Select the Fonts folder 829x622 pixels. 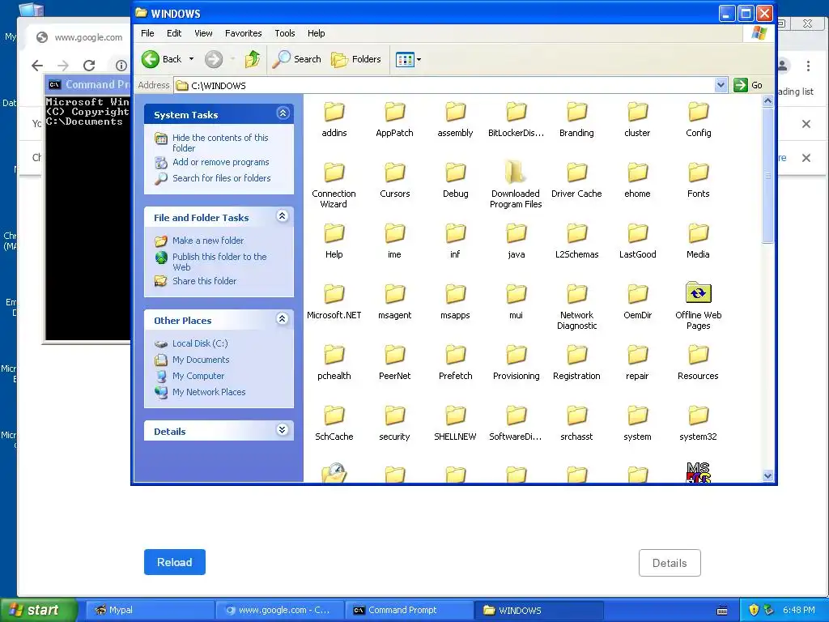(699, 181)
